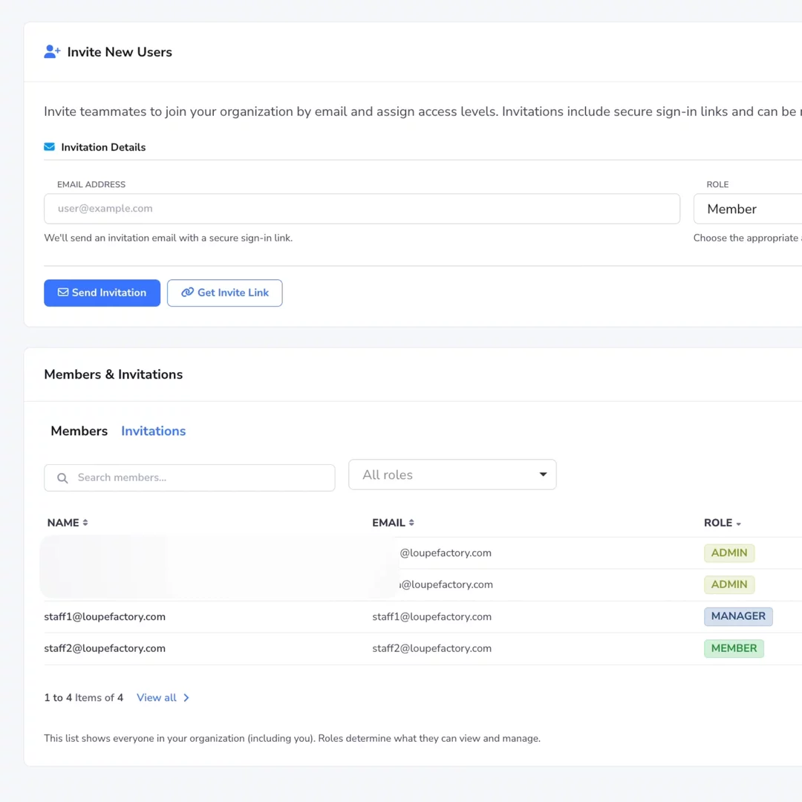This screenshot has height=802, width=802.
Task: Click the Send Invitation button
Action: tap(102, 293)
